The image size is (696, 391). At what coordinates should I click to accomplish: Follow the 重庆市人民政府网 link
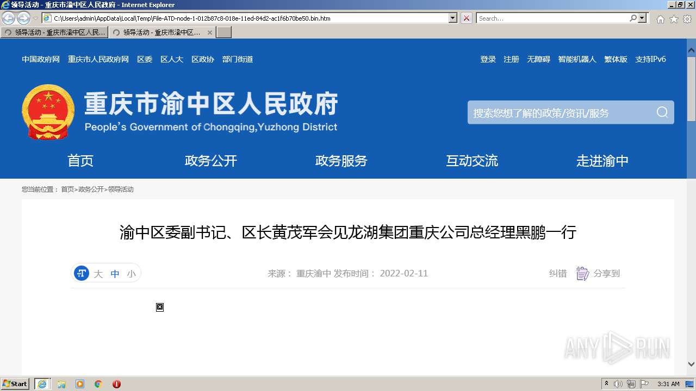tap(98, 59)
